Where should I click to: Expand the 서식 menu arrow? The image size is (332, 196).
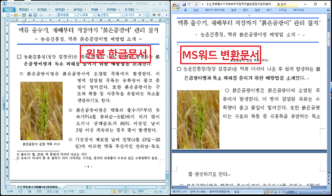[86, 10]
